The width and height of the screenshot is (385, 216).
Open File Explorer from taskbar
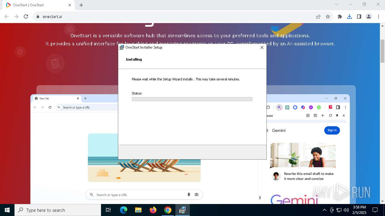(138, 210)
